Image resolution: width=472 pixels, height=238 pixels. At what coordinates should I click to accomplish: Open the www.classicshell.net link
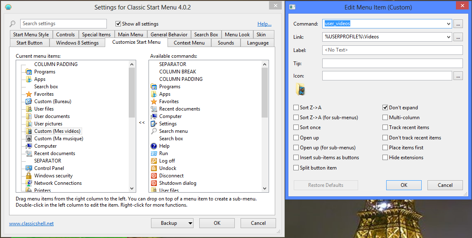[31, 224]
